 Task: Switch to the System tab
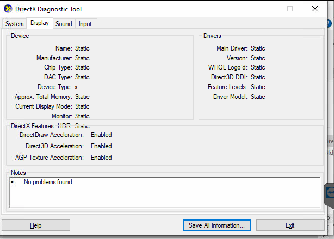click(x=15, y=23)
